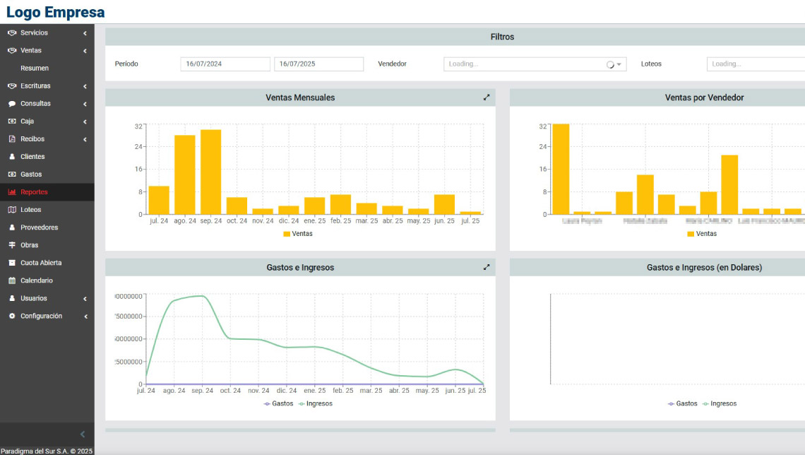Click the Calendario calendar icon

(12, 280)
